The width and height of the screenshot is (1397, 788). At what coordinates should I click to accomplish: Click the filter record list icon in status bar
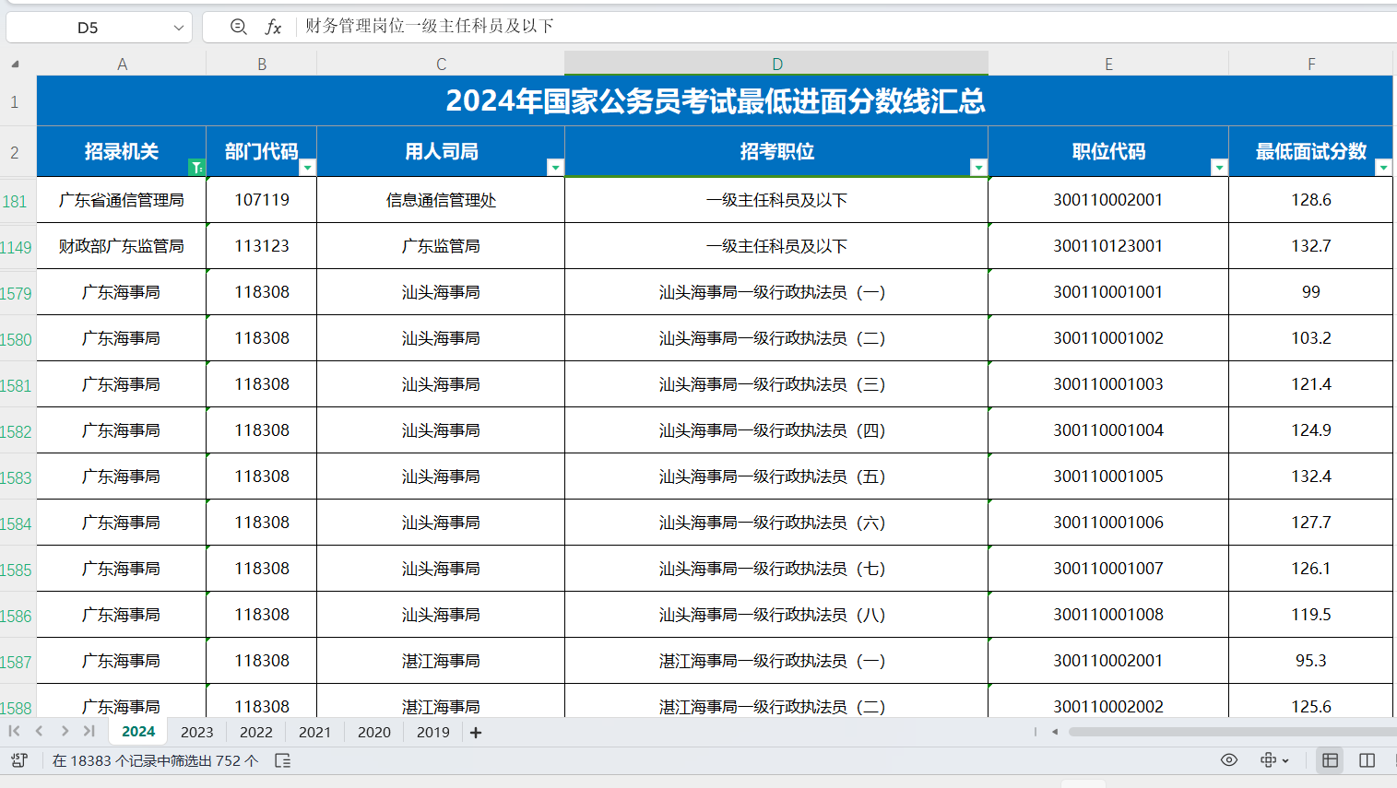click(x=283, y=760)
